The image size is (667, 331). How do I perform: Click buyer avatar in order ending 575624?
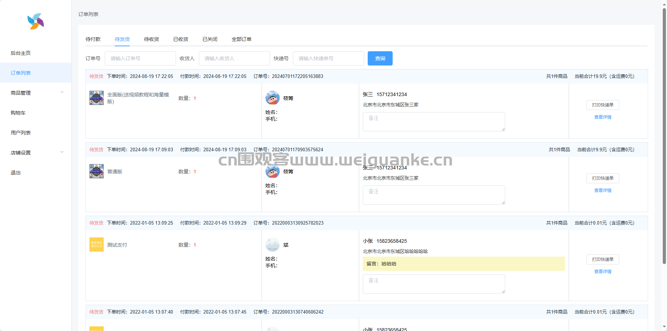(273, 171)
